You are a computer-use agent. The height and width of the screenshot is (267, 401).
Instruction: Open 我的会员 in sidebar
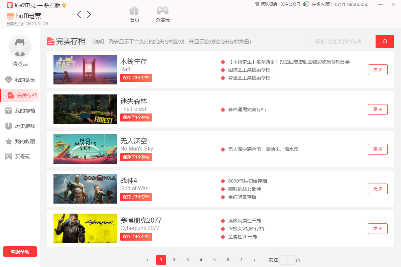20,80
